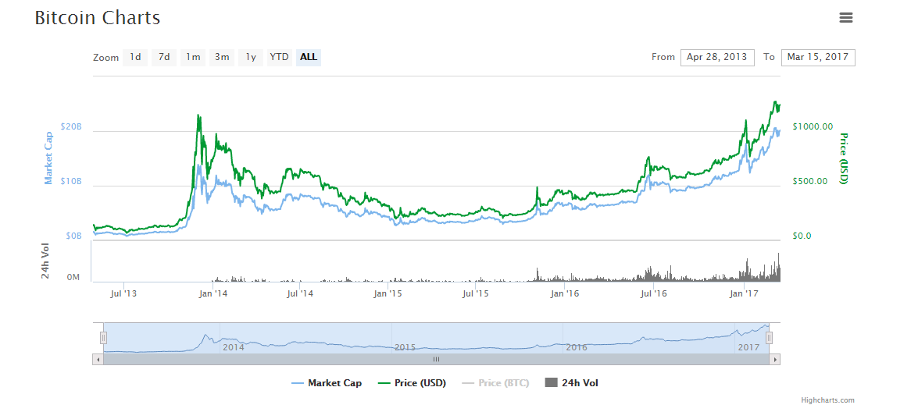918x412 pixels.
Task: Select the 7d zoom range
Action: point(163,57)
